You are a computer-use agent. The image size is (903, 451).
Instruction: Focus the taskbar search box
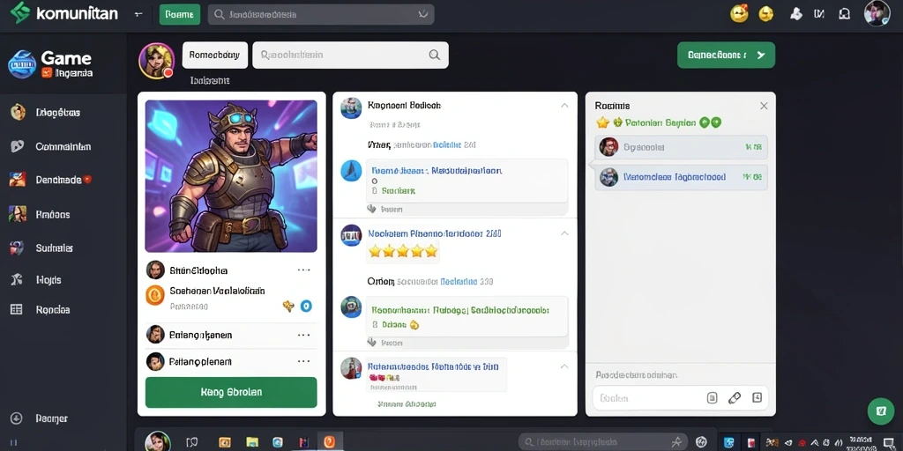tap(602, 442)
